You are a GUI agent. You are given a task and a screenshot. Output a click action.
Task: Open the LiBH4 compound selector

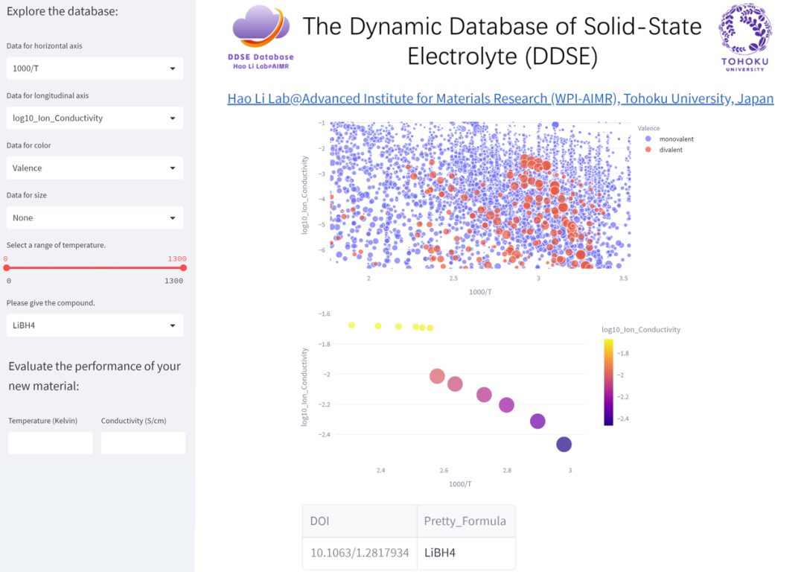pos(95,325)
